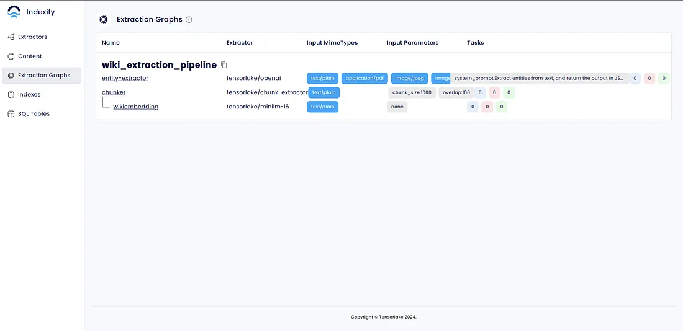Click the Tensorlake footer link
This screenshot has width=683, height=331.
391,317
